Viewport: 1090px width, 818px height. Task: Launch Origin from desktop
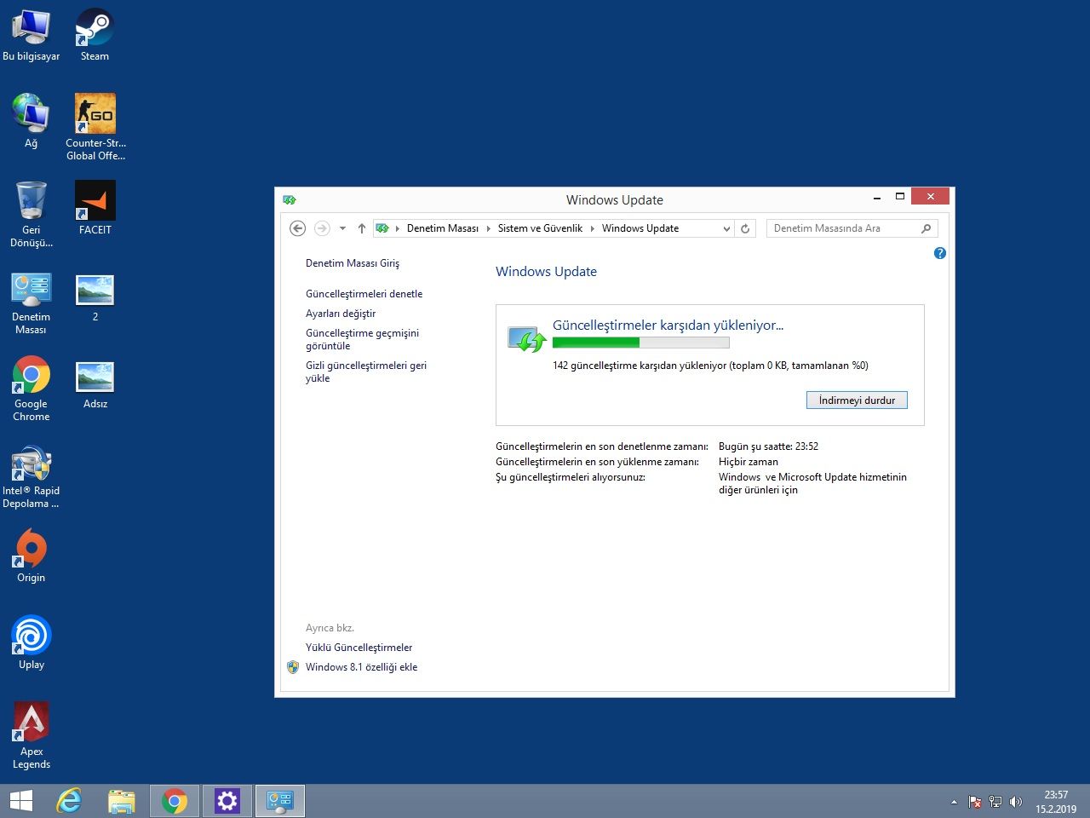(31, 556)
